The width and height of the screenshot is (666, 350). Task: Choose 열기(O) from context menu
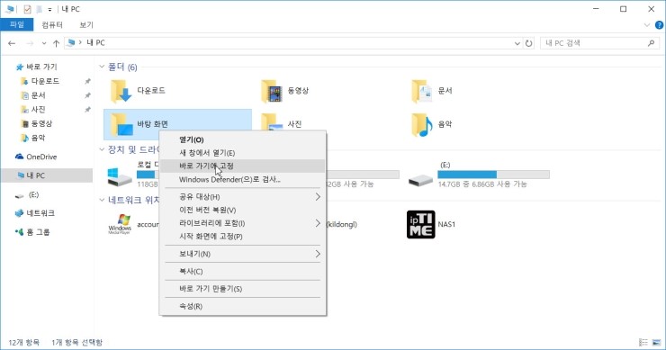tap(242, 139)
